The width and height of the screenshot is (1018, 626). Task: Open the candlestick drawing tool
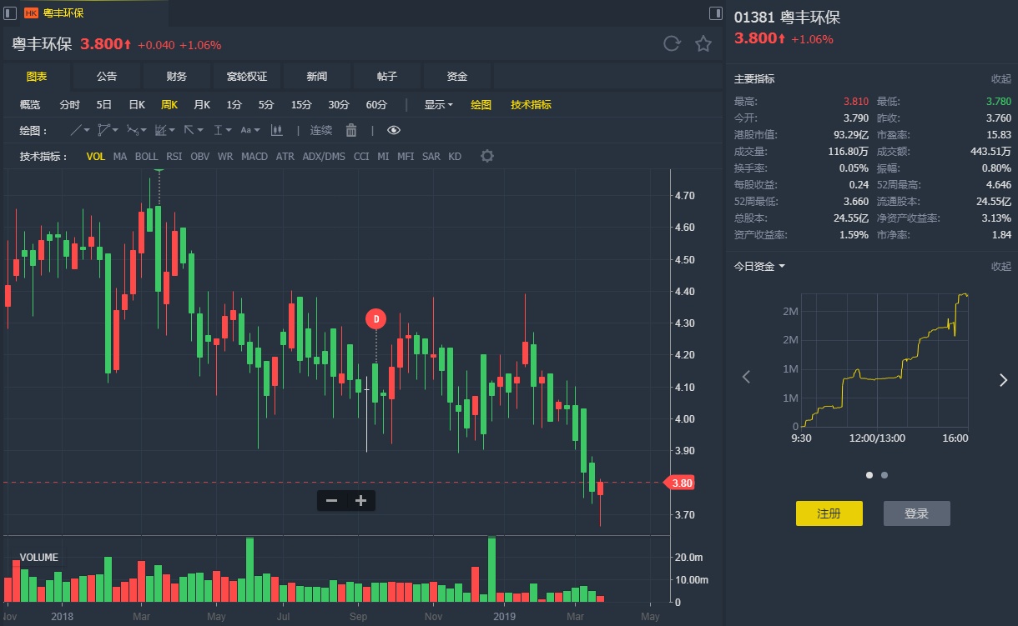pos(277,130)
